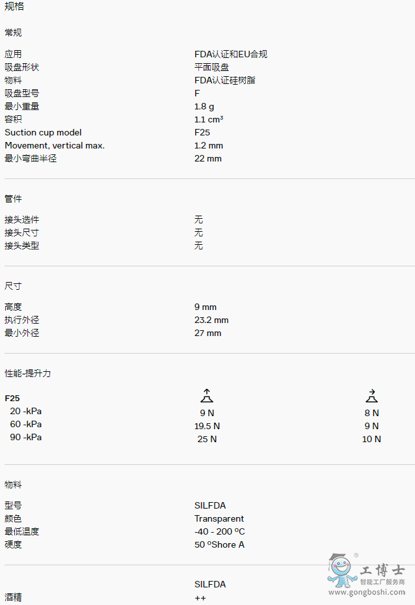
Task: Click the parallel lifting force icon
Action: pyautogui.click(x=371, y=395)
